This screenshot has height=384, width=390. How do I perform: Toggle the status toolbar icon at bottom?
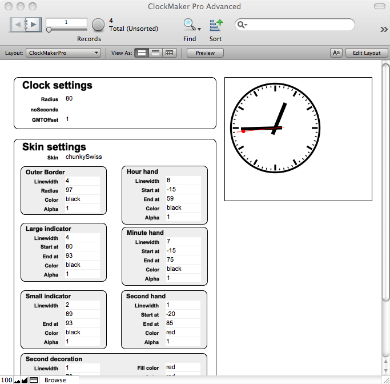click(x=34, y=380)
